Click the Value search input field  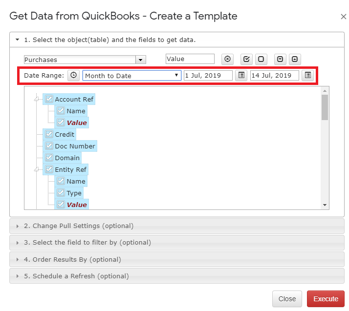190,59
